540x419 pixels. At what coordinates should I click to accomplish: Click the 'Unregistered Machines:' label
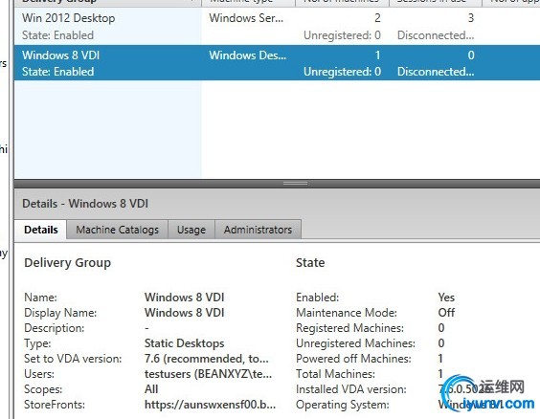click(x=355, y=343)
